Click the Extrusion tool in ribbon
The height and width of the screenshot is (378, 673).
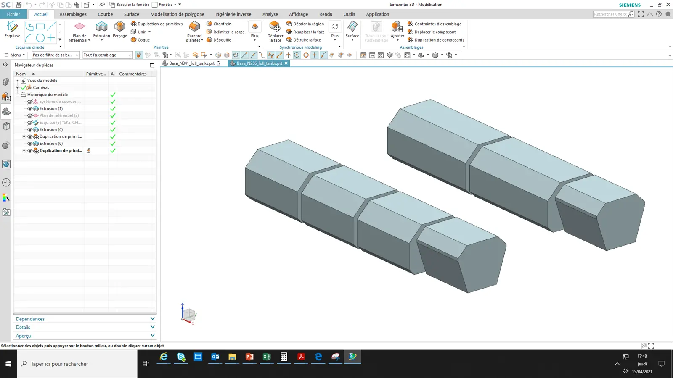click(101, 29)
